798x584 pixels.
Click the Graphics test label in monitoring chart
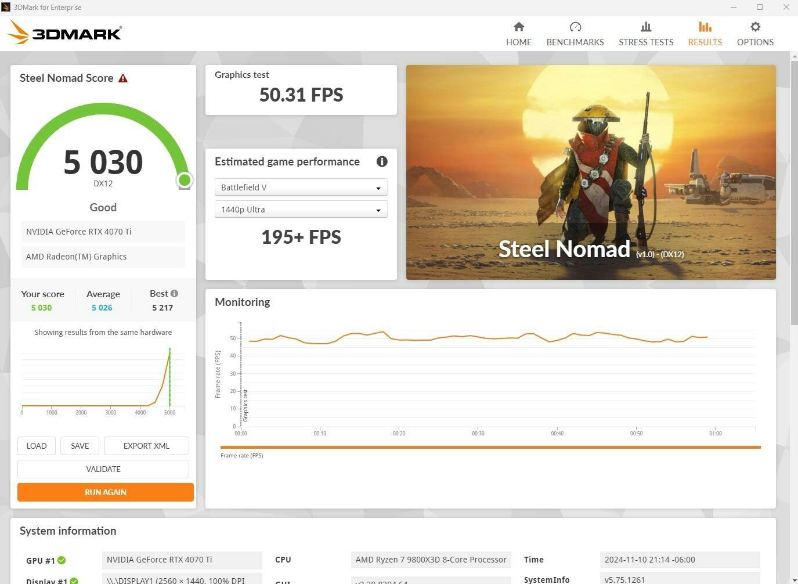tap(245, 405)
